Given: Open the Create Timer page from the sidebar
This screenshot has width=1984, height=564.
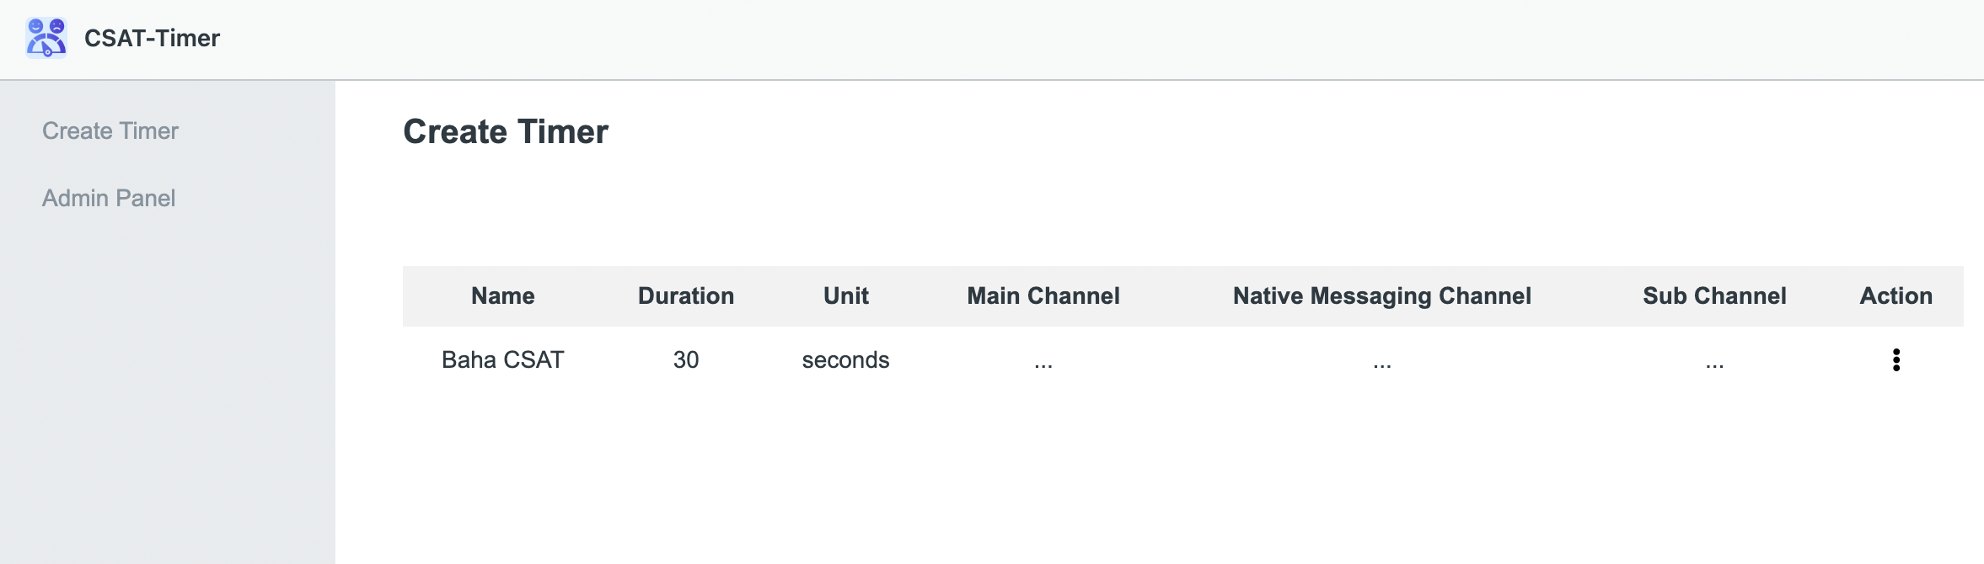Looking at the screenshot, I should click(110, 130).
